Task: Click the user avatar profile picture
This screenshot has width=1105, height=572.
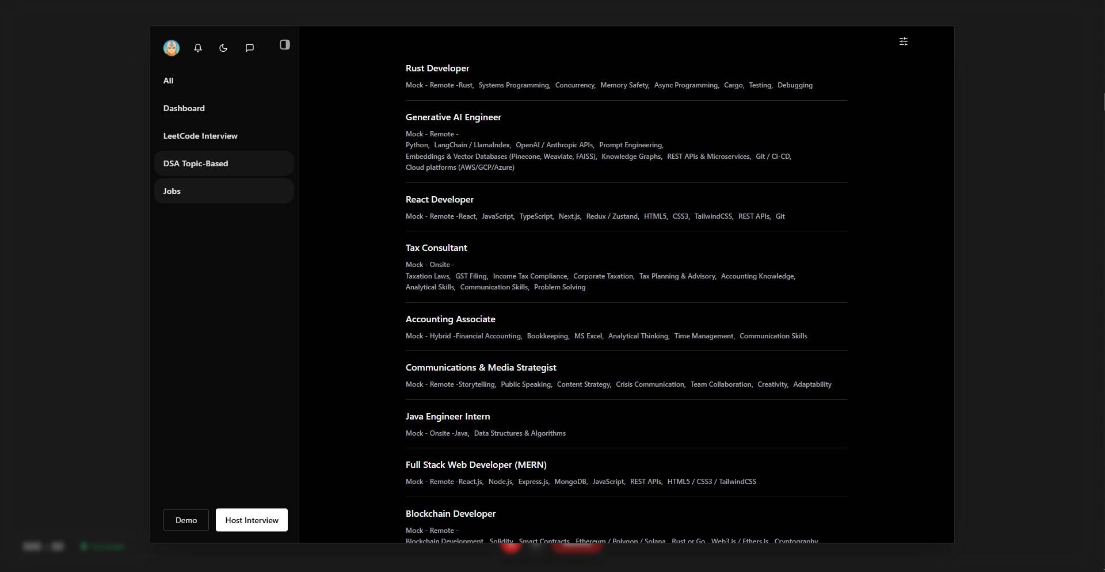Action: [172, 48]
